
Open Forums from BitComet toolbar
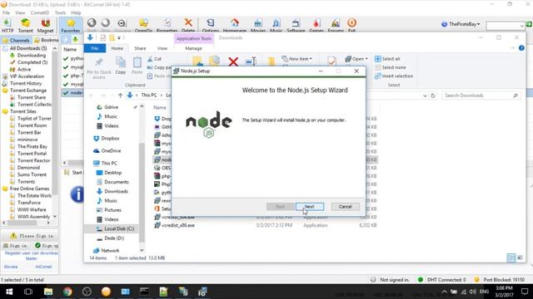(336, 26)
